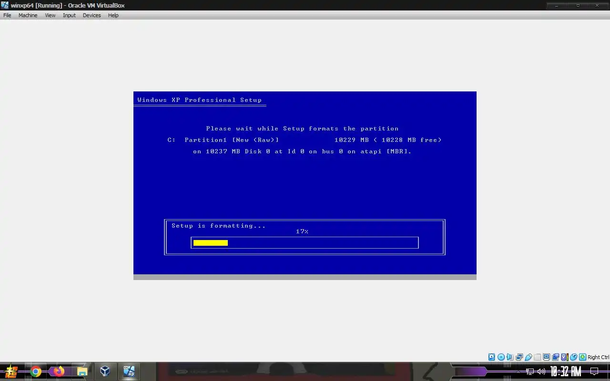Click the 'Please wait while Setup formats' message

(302, 129)
